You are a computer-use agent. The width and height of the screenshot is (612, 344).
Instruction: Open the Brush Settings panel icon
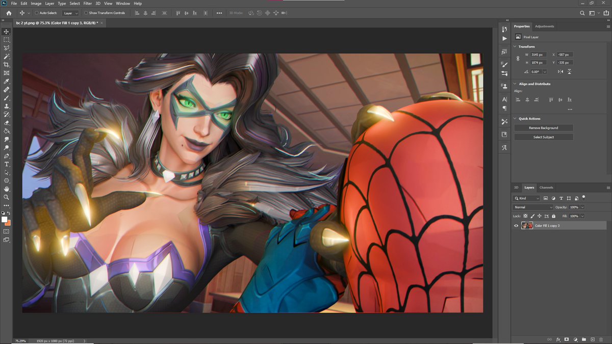pos(504,65)
